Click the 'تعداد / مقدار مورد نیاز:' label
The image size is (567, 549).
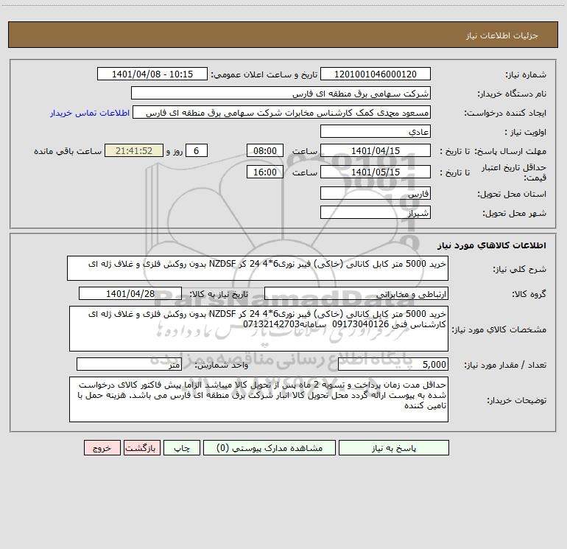(x=505, y=365)
